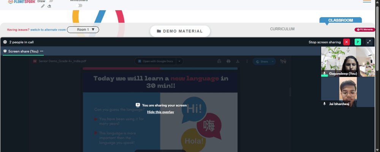380x152 pixels.
Task: Click the hamburger menu at top right
Action: coord(367,1)
